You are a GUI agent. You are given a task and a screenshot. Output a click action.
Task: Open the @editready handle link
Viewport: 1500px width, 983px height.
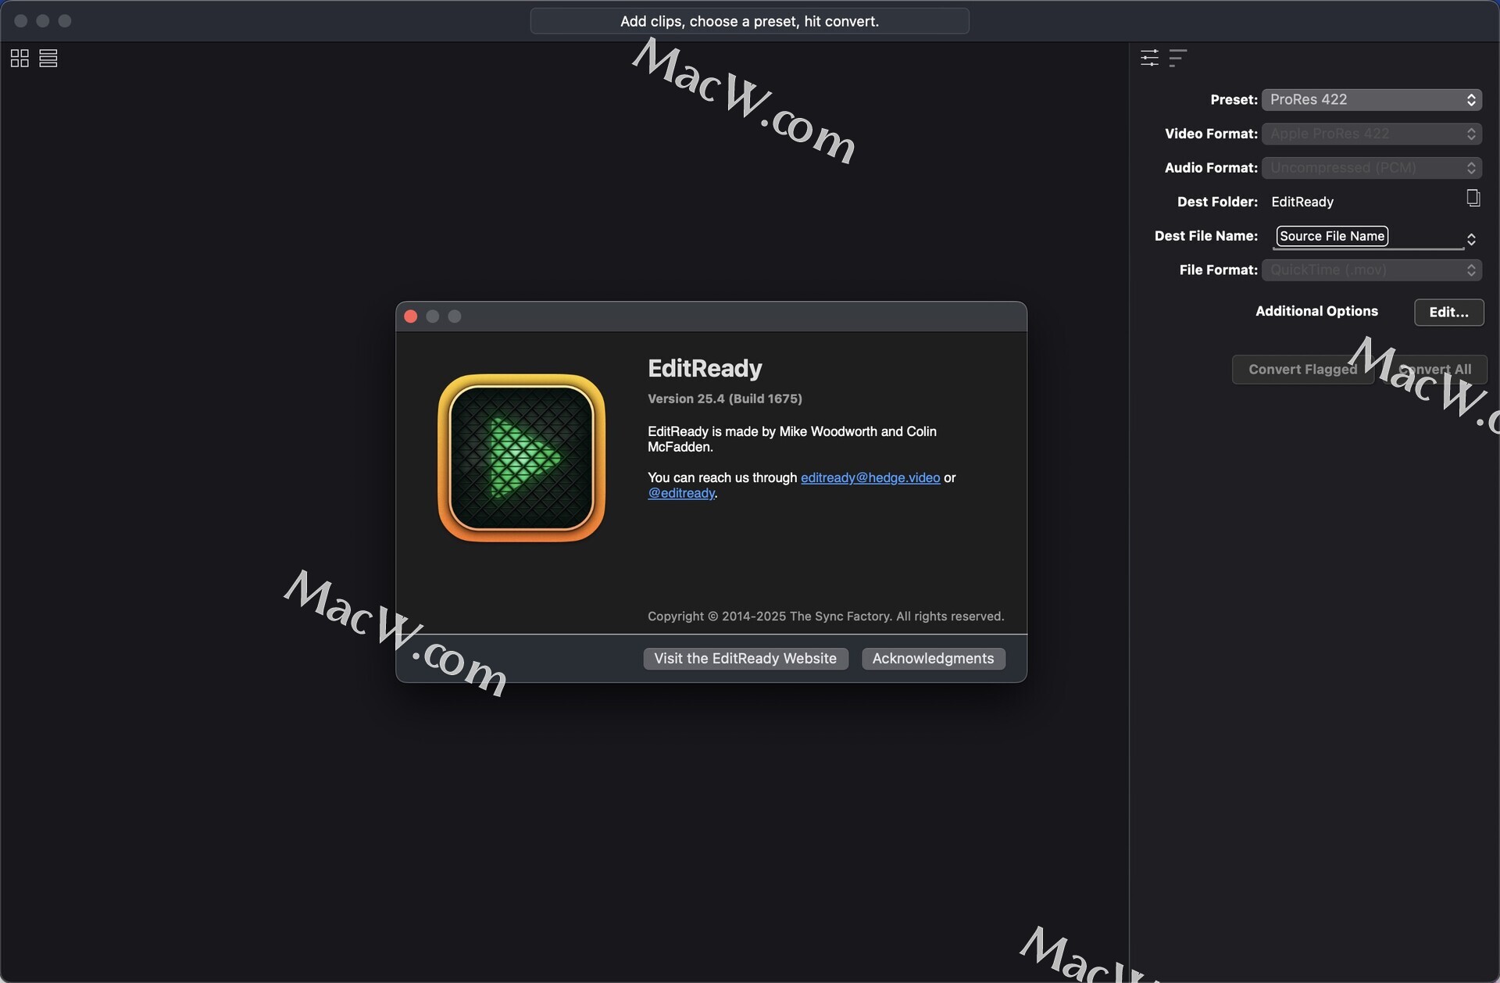(680, 493)
